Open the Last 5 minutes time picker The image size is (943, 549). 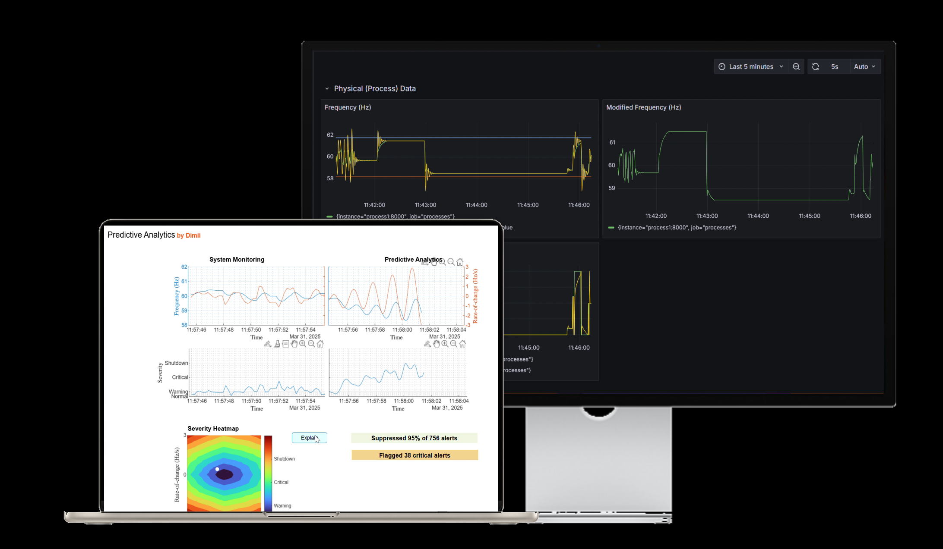pos(751,66)
